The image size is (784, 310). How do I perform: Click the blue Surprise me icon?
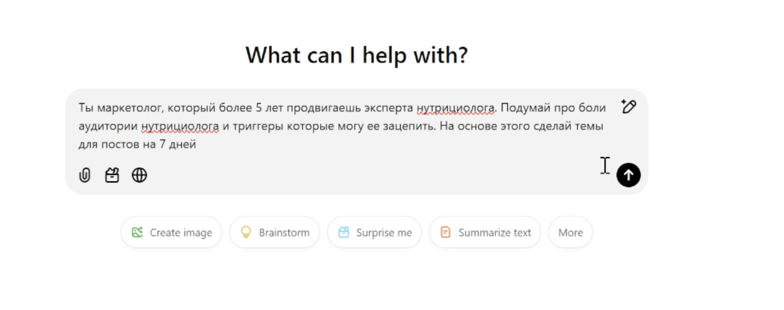click(344, 232)
